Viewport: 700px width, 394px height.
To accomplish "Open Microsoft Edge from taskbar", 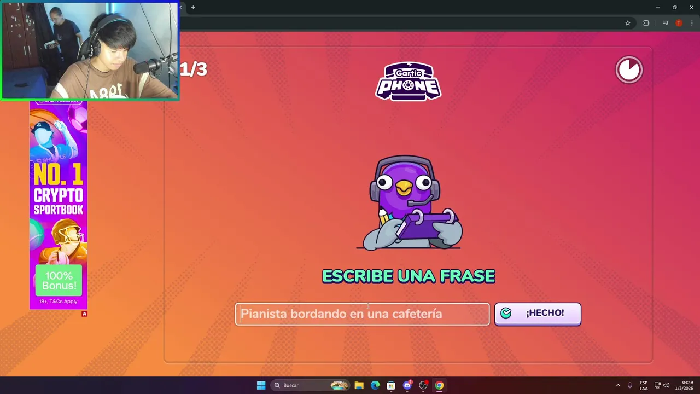I will click(x=375, y=385).
